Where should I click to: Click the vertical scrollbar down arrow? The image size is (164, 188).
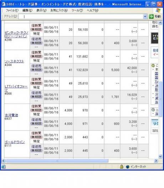pos(160,156)
